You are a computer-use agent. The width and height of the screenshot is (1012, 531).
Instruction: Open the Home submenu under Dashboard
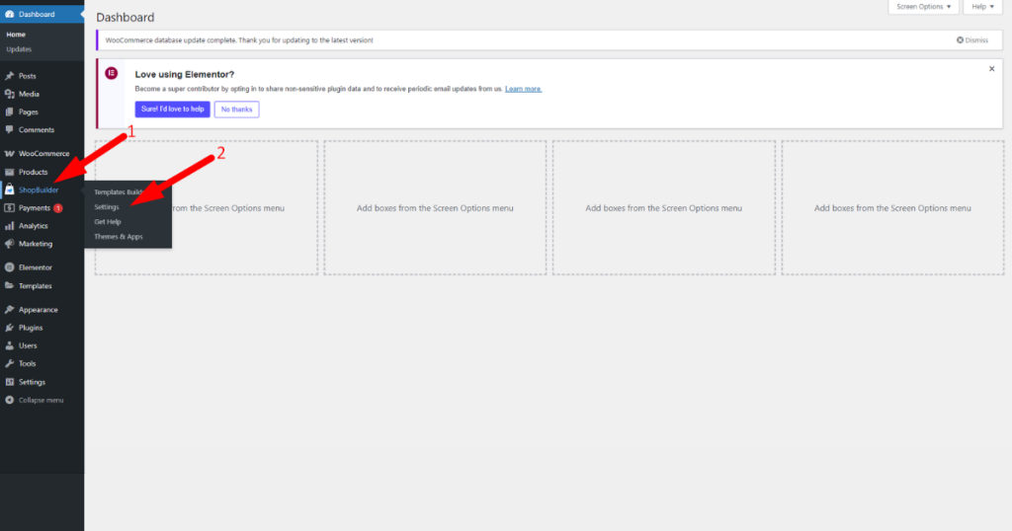(16, 35)
